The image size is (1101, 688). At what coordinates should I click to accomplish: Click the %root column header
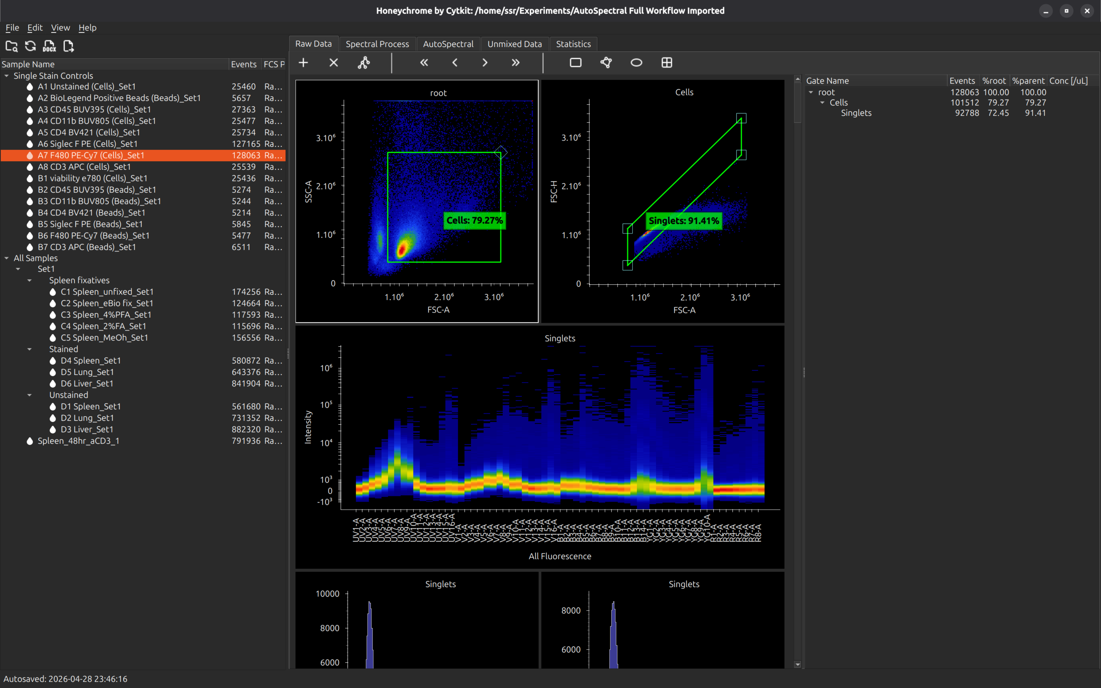(x=995, y=81)
